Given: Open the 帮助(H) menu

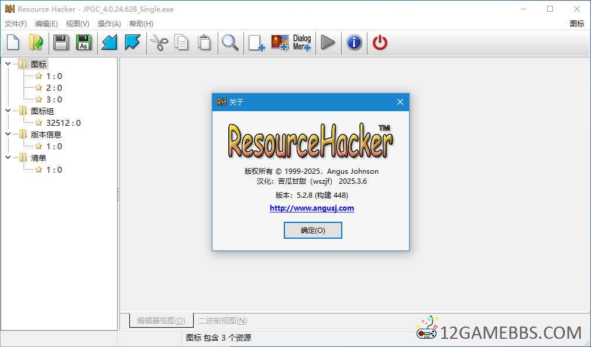Looking at the screenshot, I should pos(141,24).
